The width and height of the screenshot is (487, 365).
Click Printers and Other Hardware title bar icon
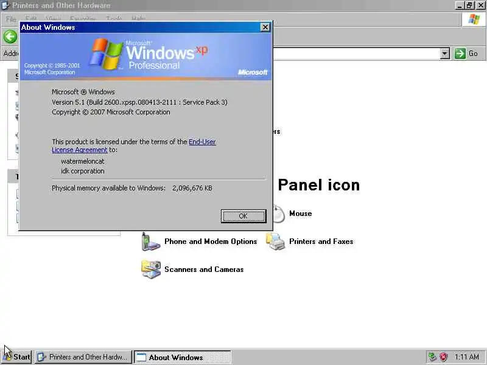pos(5,5)
